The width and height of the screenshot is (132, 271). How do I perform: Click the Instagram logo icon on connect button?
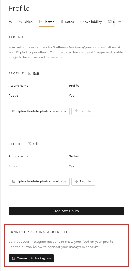point(14,258)
